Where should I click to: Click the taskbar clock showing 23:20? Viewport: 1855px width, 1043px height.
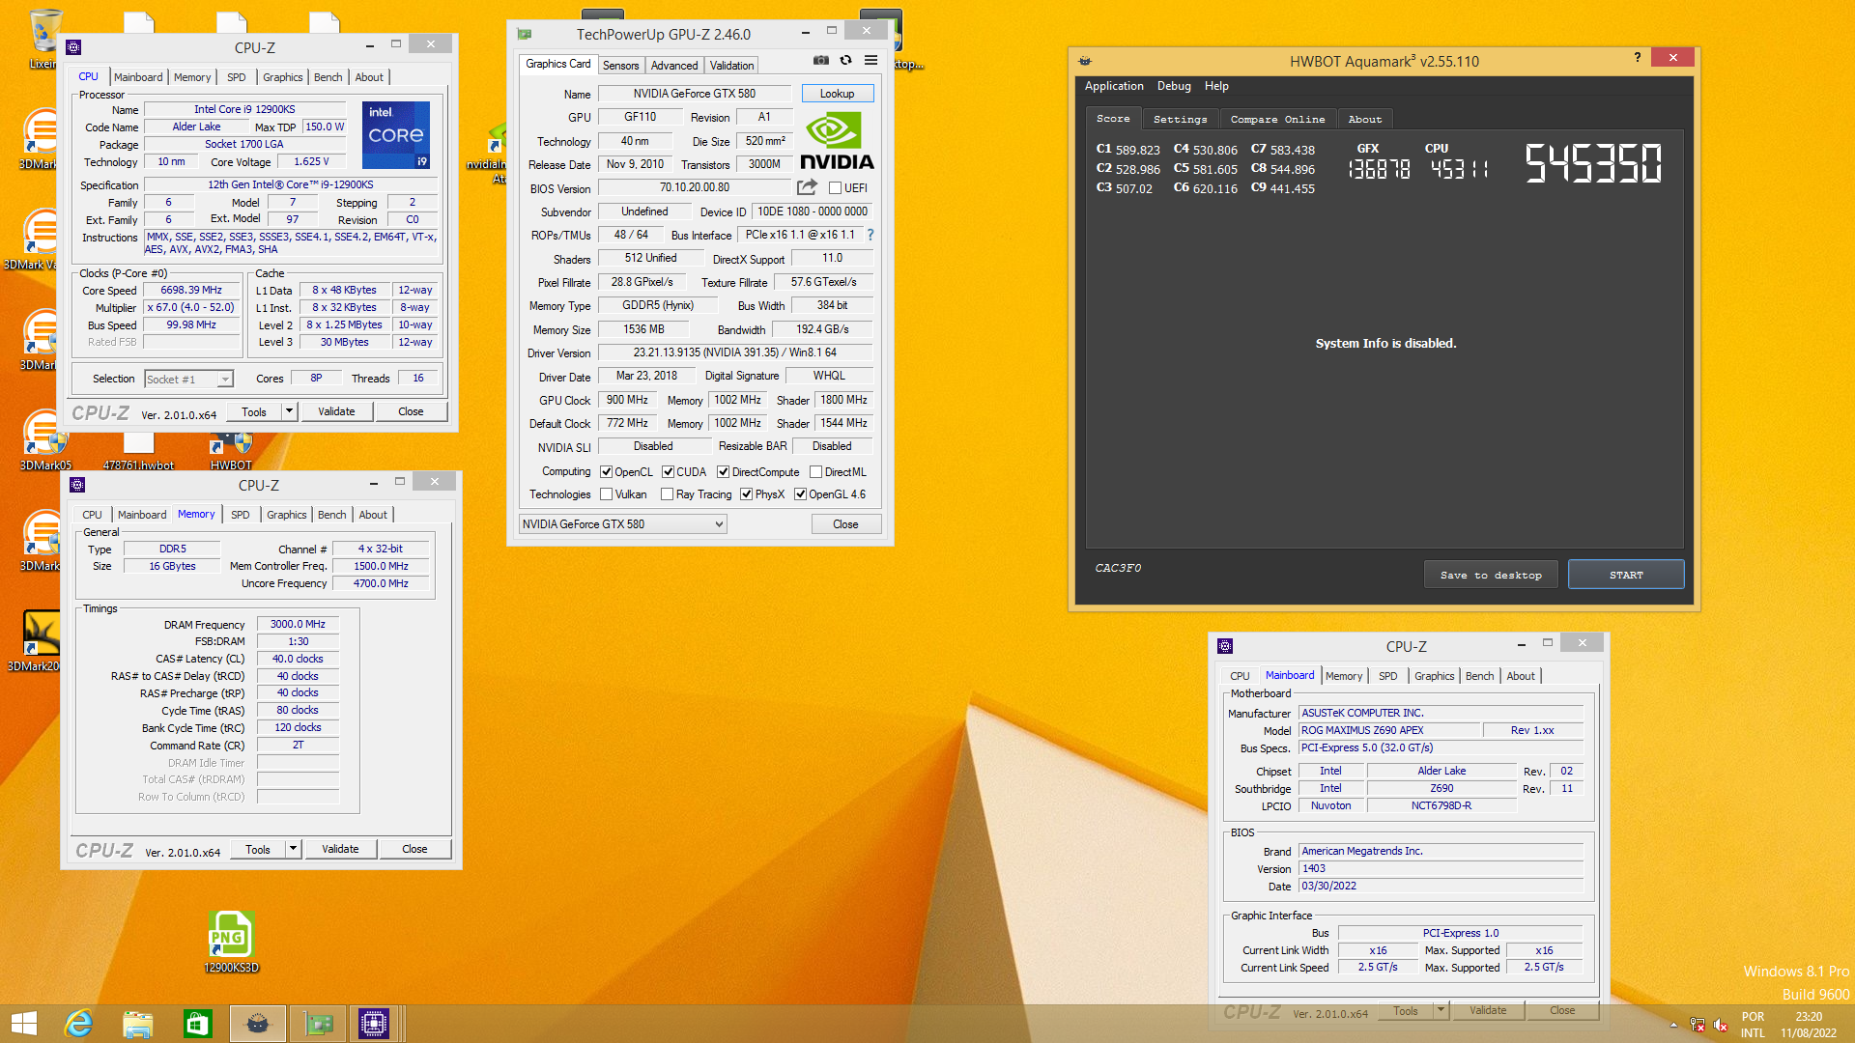1809,1017
